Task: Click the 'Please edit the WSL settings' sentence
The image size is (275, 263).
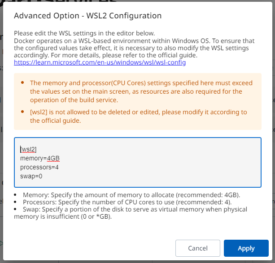Action: pos(84,34)
